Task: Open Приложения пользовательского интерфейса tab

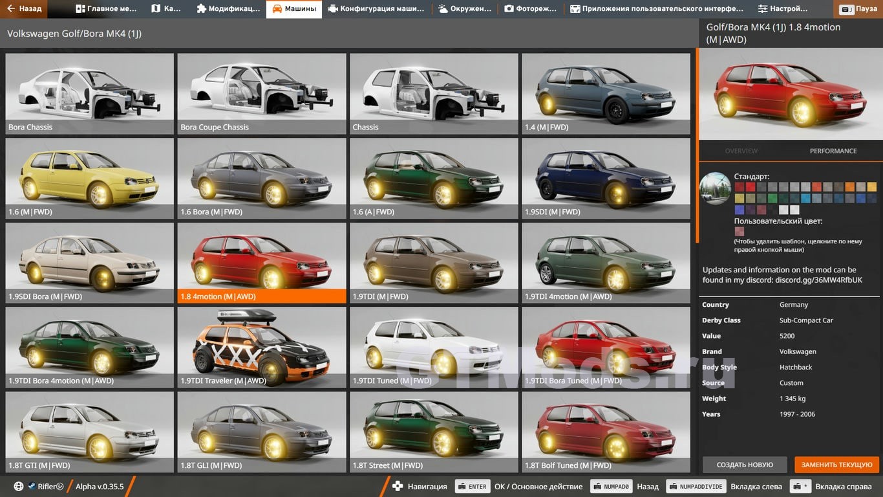Action: (656, 9)
